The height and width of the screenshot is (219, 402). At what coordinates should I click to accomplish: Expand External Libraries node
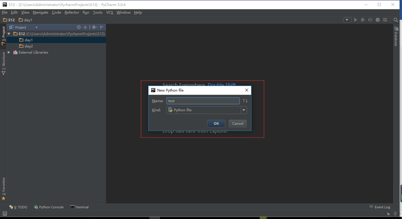click(9, 52)
